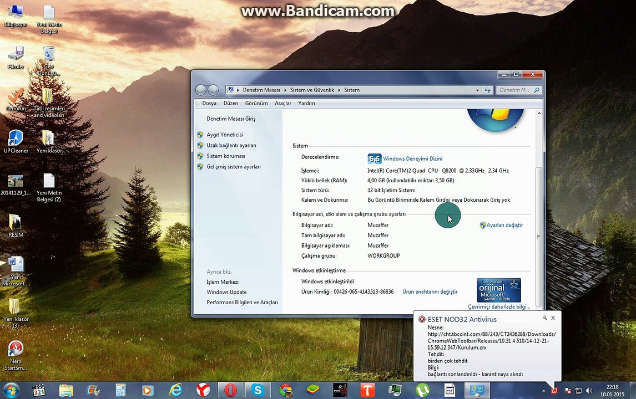Close the ESET NOD32 notification
Screen dimensions: 636x399
click(553, 318)
